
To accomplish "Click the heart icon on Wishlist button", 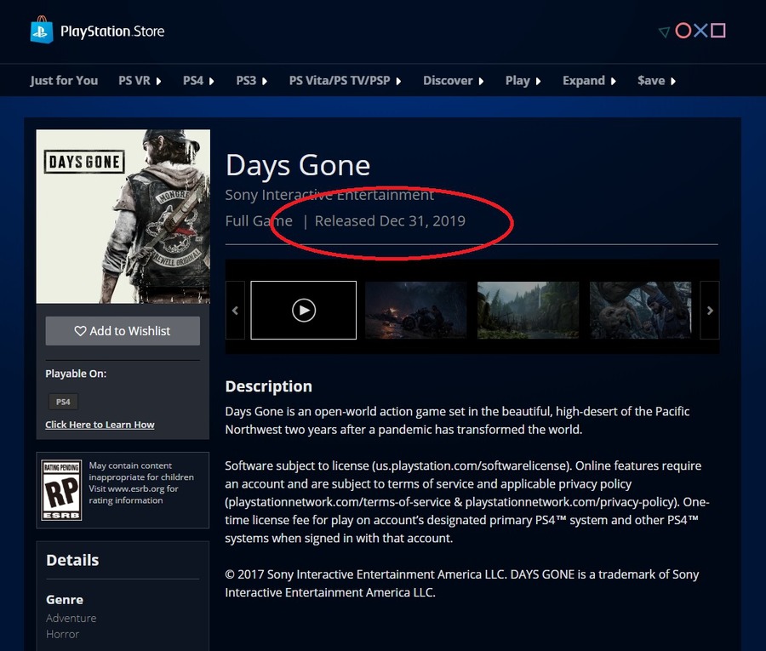I will point(80,331).
